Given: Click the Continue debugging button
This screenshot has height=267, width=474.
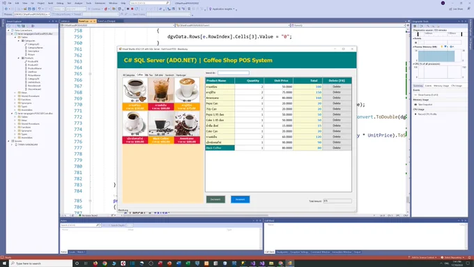Looking at the screenshot, I should coord(95,9).
